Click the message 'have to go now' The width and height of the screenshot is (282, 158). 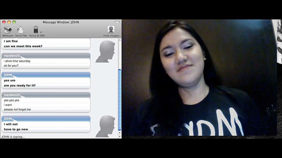coord(16,129)
